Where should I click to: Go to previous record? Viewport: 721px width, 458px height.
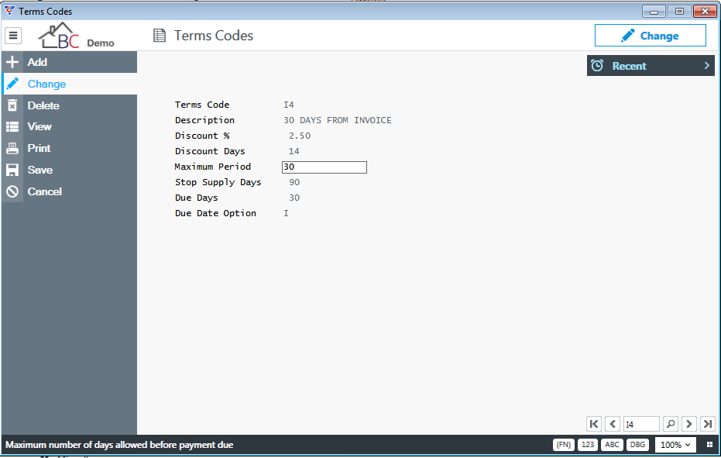(613, 424)
